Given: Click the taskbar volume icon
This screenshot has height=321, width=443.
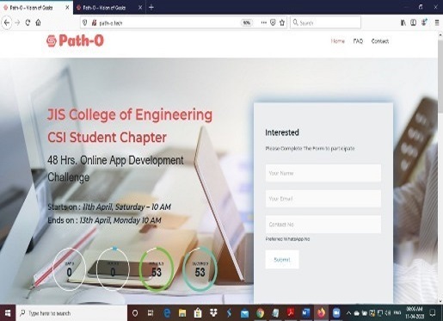Looking at the screenshot, I should (x=388, y=313).
